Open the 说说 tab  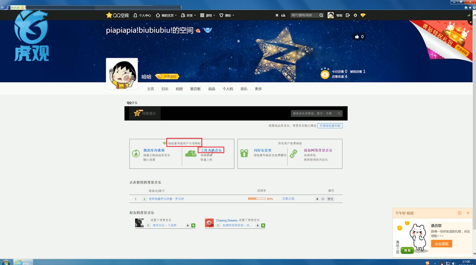click(212, 89)
